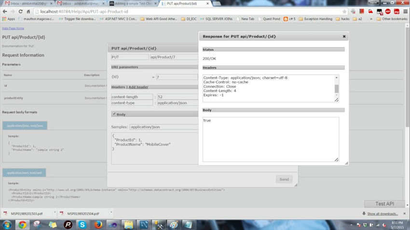Click the content-type value field application/json
This screenshot has width=410, height=230.
pyautogui.click(x=178, y=103)
